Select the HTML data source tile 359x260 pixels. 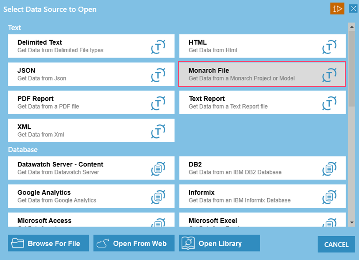click(x=263, y=46)
